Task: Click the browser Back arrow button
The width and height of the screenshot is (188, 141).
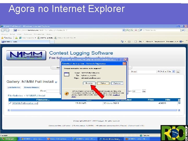Action: click(x=3, y=30)
